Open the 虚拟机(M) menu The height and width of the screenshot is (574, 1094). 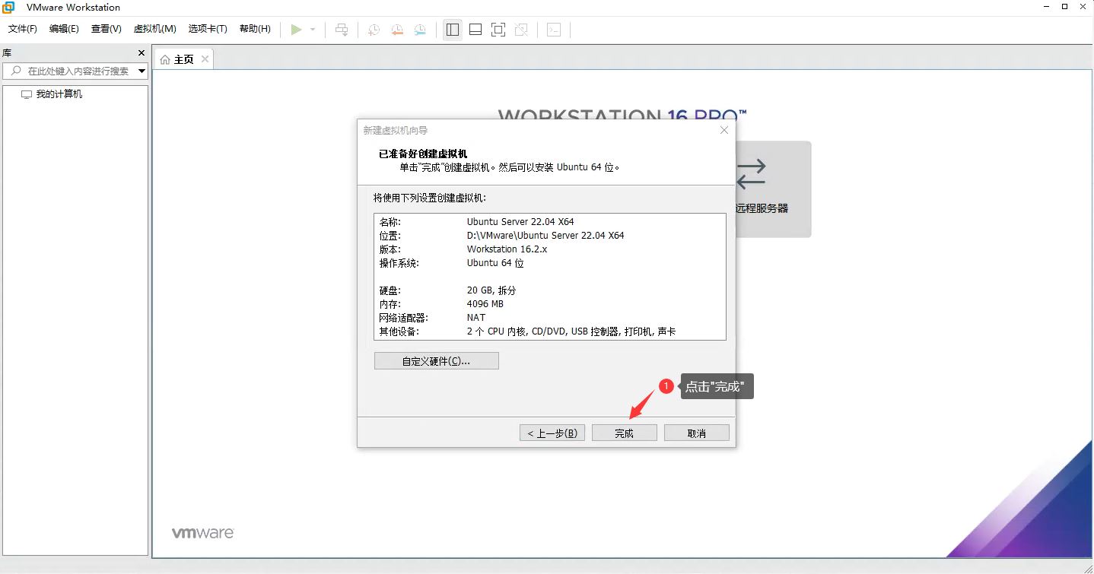point(155,29)
